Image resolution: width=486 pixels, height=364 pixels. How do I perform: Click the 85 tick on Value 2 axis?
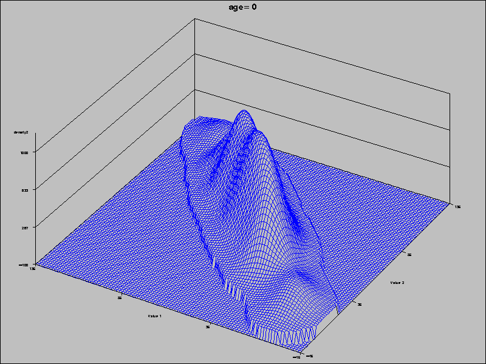[x=409, y=255]
